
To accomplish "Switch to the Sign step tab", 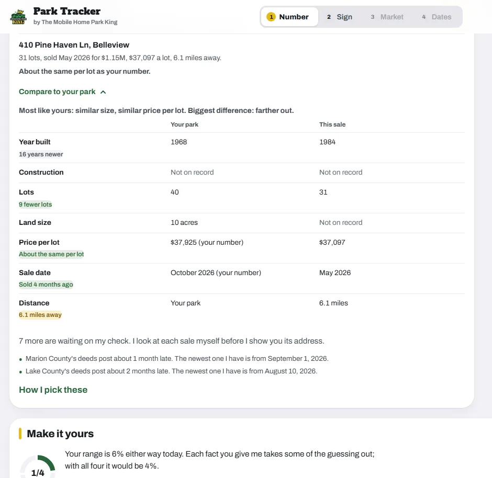I will tap(340, 17).
